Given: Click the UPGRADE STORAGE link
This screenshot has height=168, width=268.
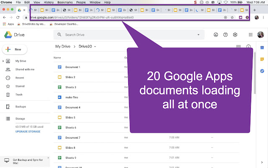Looking at the screenshot, I should click(28, 131).
